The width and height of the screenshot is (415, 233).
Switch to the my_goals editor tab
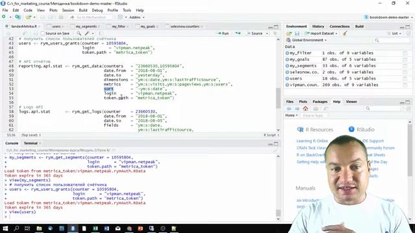[147, 27]
